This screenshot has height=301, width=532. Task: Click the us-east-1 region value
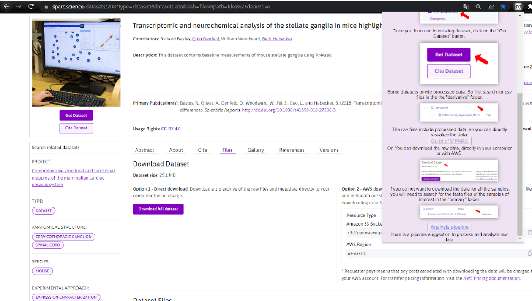(x=357, y=253)
